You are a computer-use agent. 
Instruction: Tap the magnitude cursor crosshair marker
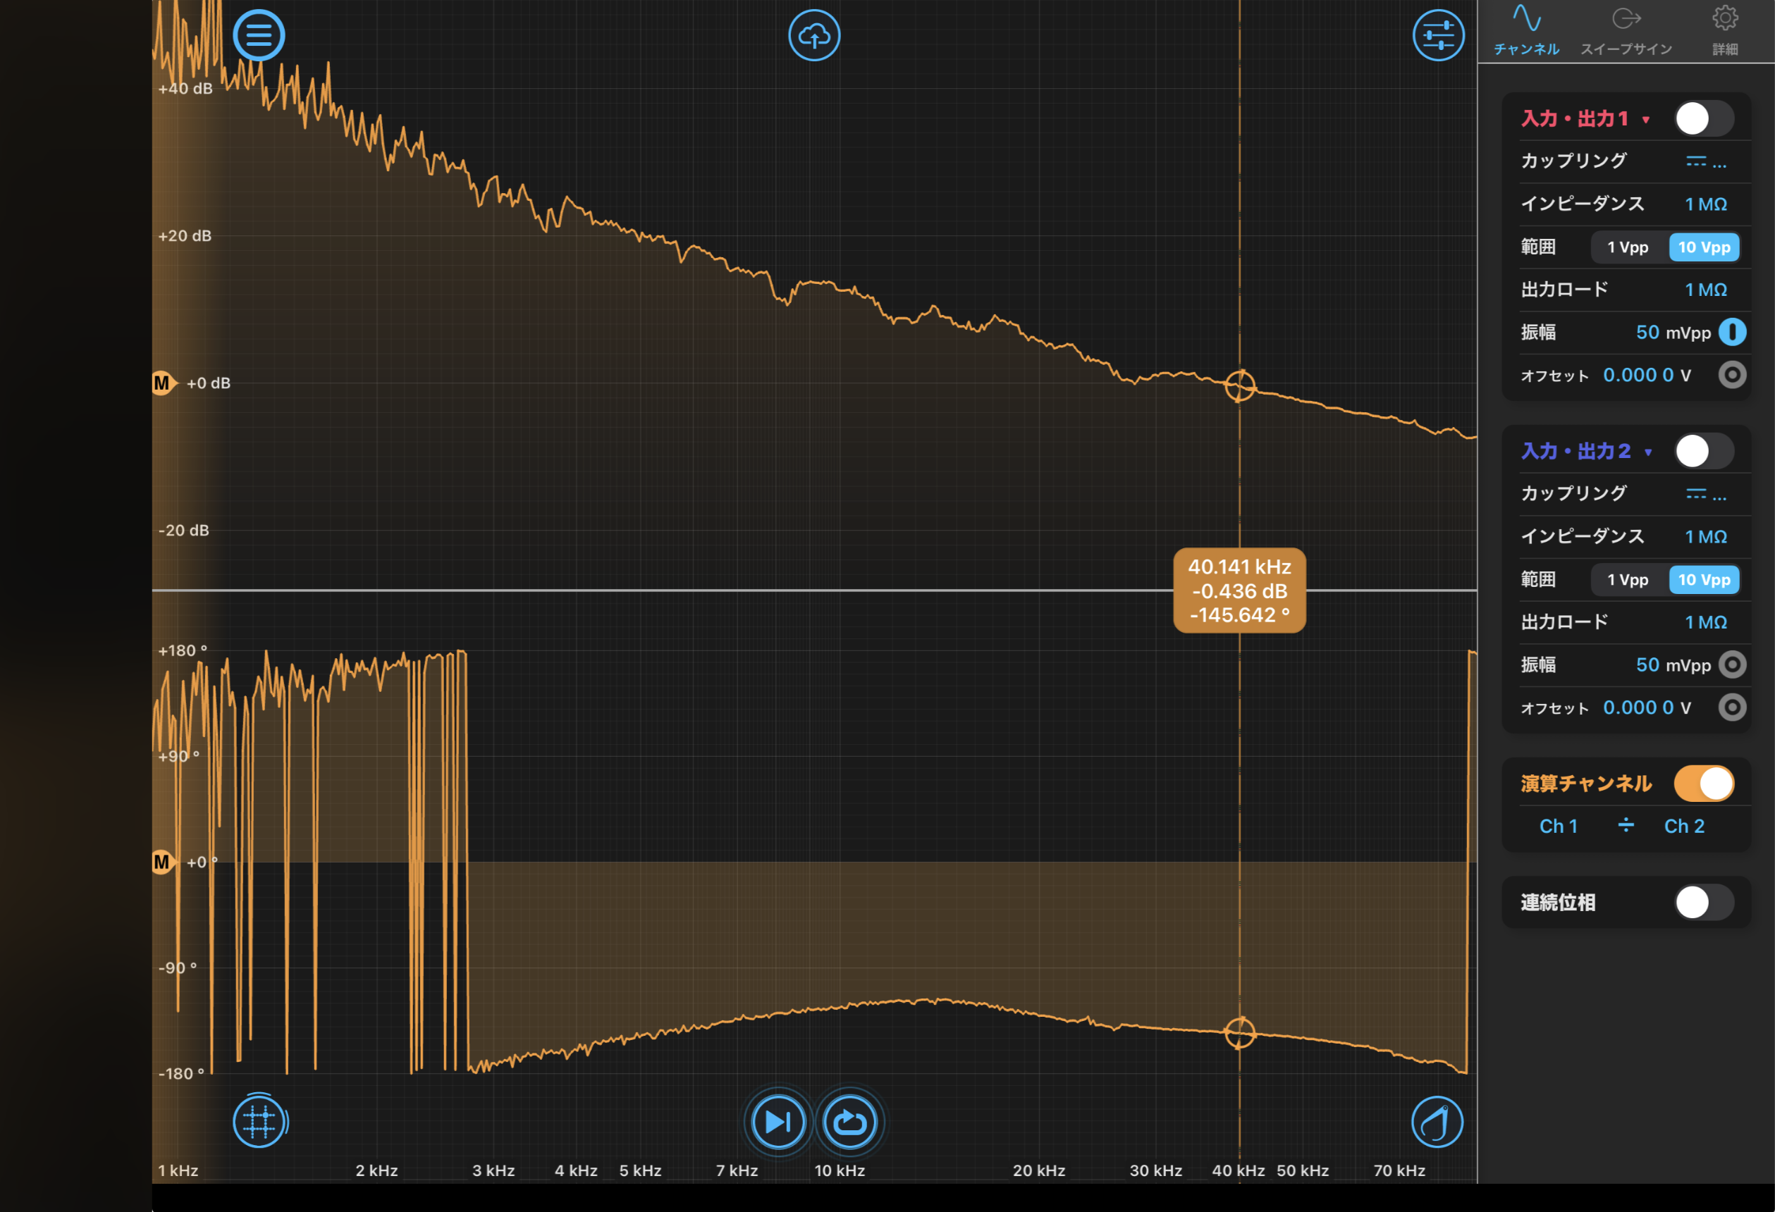[1239, 385]
